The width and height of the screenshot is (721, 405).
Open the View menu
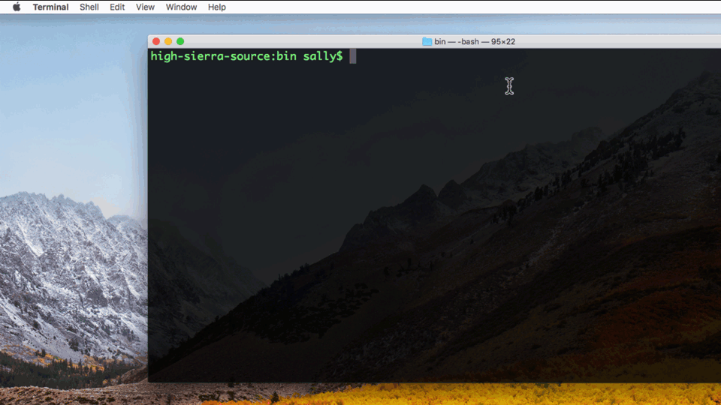145,7
